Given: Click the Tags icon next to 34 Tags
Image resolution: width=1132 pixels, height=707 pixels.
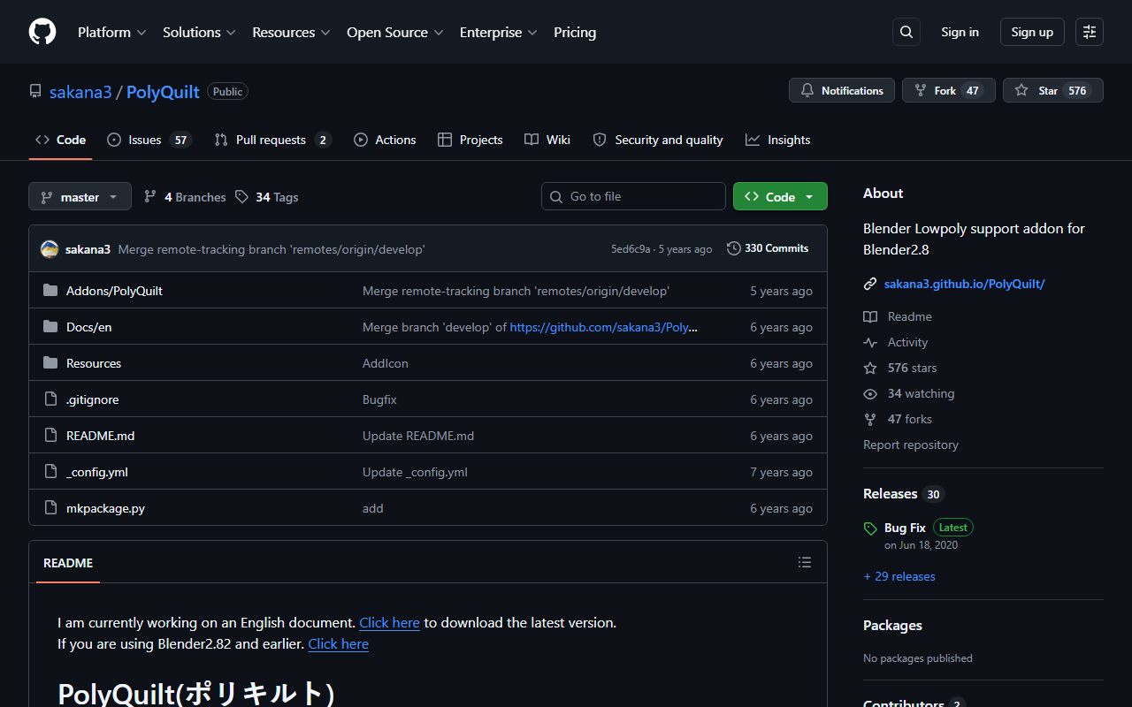Looking at the screenshot, I should pos(241,197).
